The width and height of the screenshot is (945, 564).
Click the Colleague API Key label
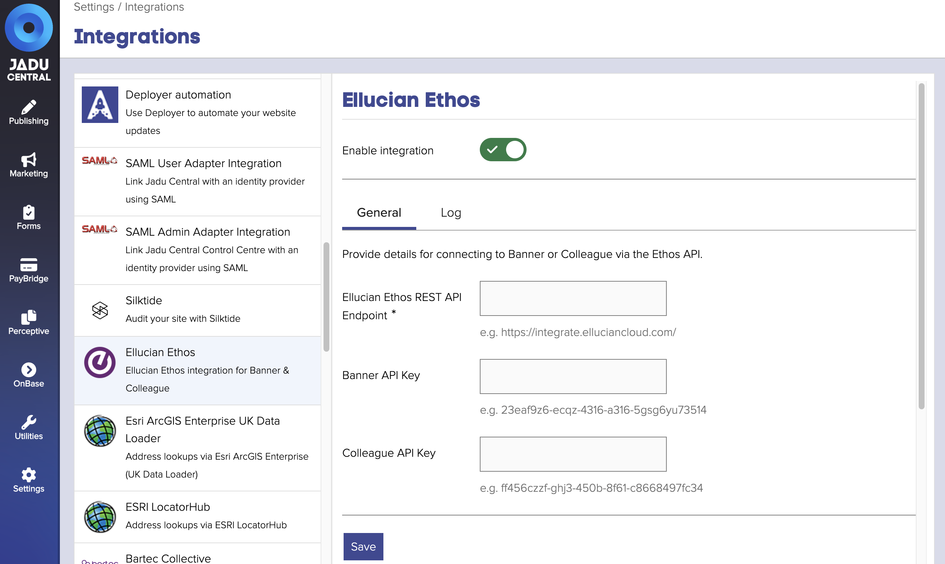point(389,453)
